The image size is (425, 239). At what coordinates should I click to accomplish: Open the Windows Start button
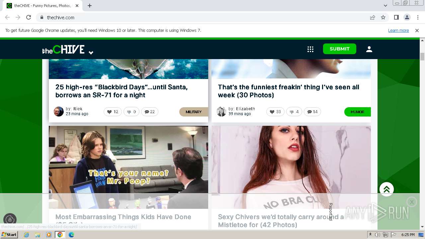tap(9, 235)
